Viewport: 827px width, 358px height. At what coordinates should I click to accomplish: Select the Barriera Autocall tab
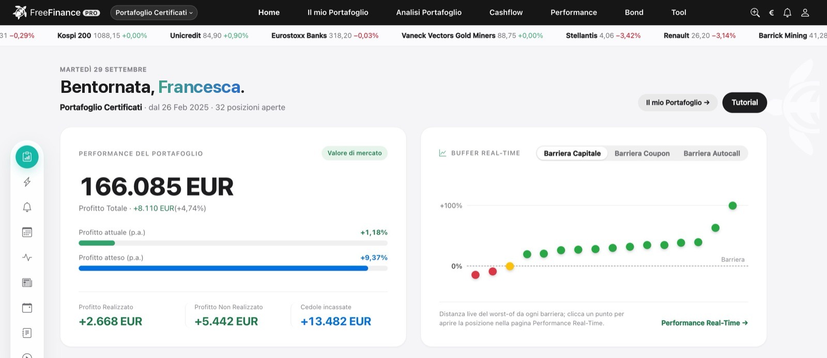712,154
